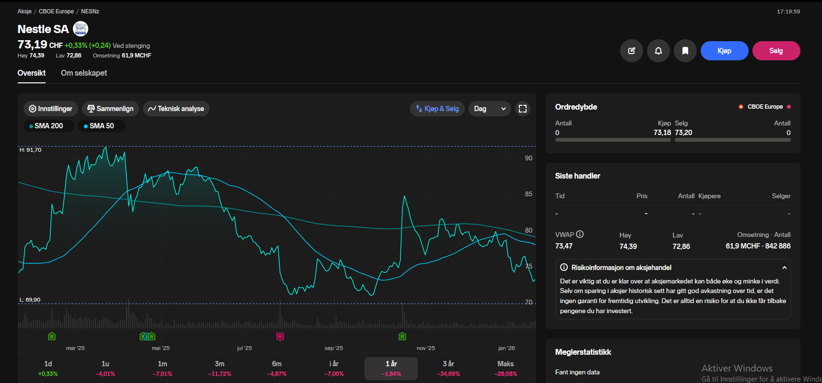Select the 1u time range
The height and width of the screenshot is (383, 822).
click(106, 369)
